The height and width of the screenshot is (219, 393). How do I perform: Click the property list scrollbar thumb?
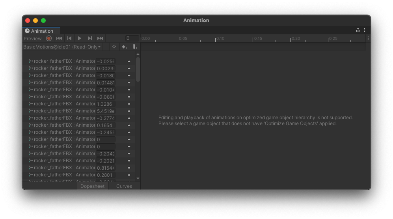[x=138, y=69]
